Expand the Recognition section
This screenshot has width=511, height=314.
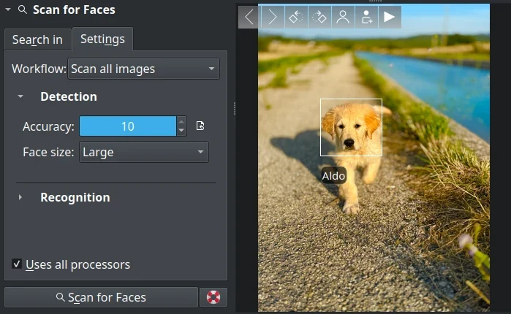[20, 197]
